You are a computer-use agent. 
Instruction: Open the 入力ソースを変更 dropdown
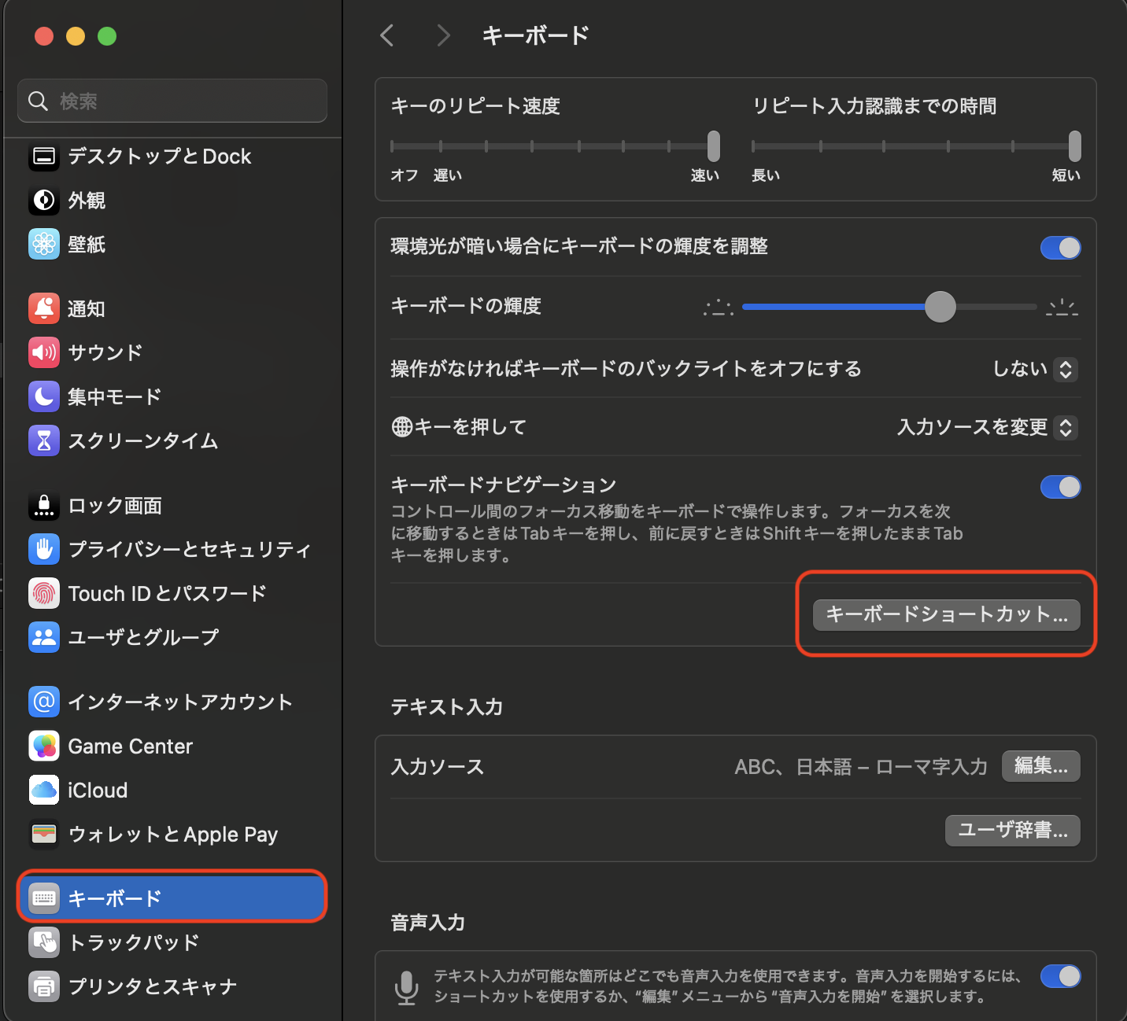pos(986,427)
